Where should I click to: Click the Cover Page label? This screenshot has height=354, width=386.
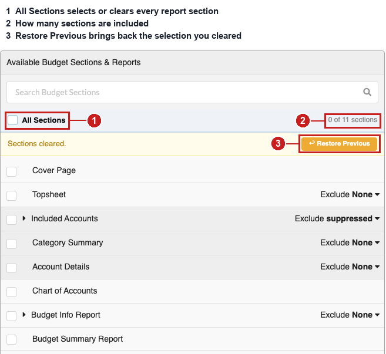tap(54, 170)
